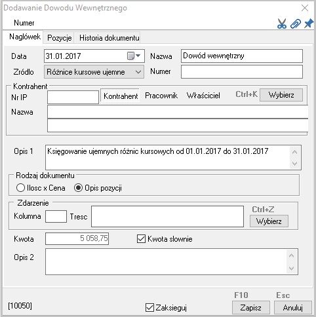Image resolution: width=316 pixels, height=317 pixels.
Task: Select the Pracownik type tab
Action: 161,96
